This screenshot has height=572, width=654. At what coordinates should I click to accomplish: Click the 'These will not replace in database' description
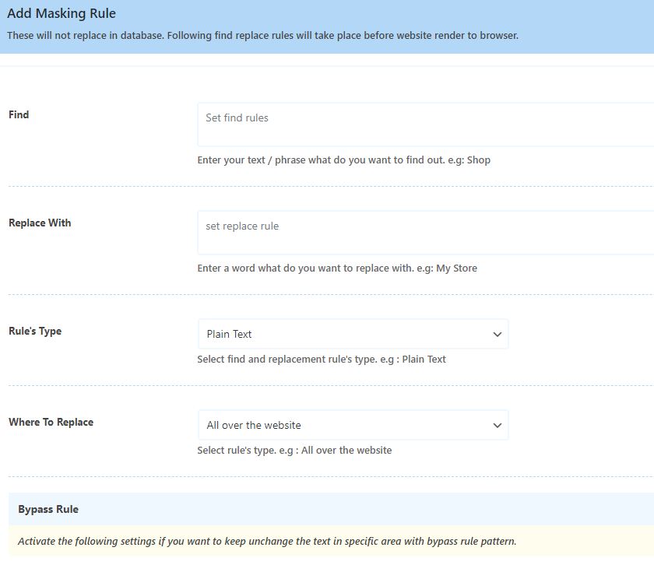pos(263,36)
